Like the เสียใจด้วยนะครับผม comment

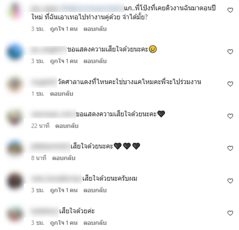tap(230, 181)
